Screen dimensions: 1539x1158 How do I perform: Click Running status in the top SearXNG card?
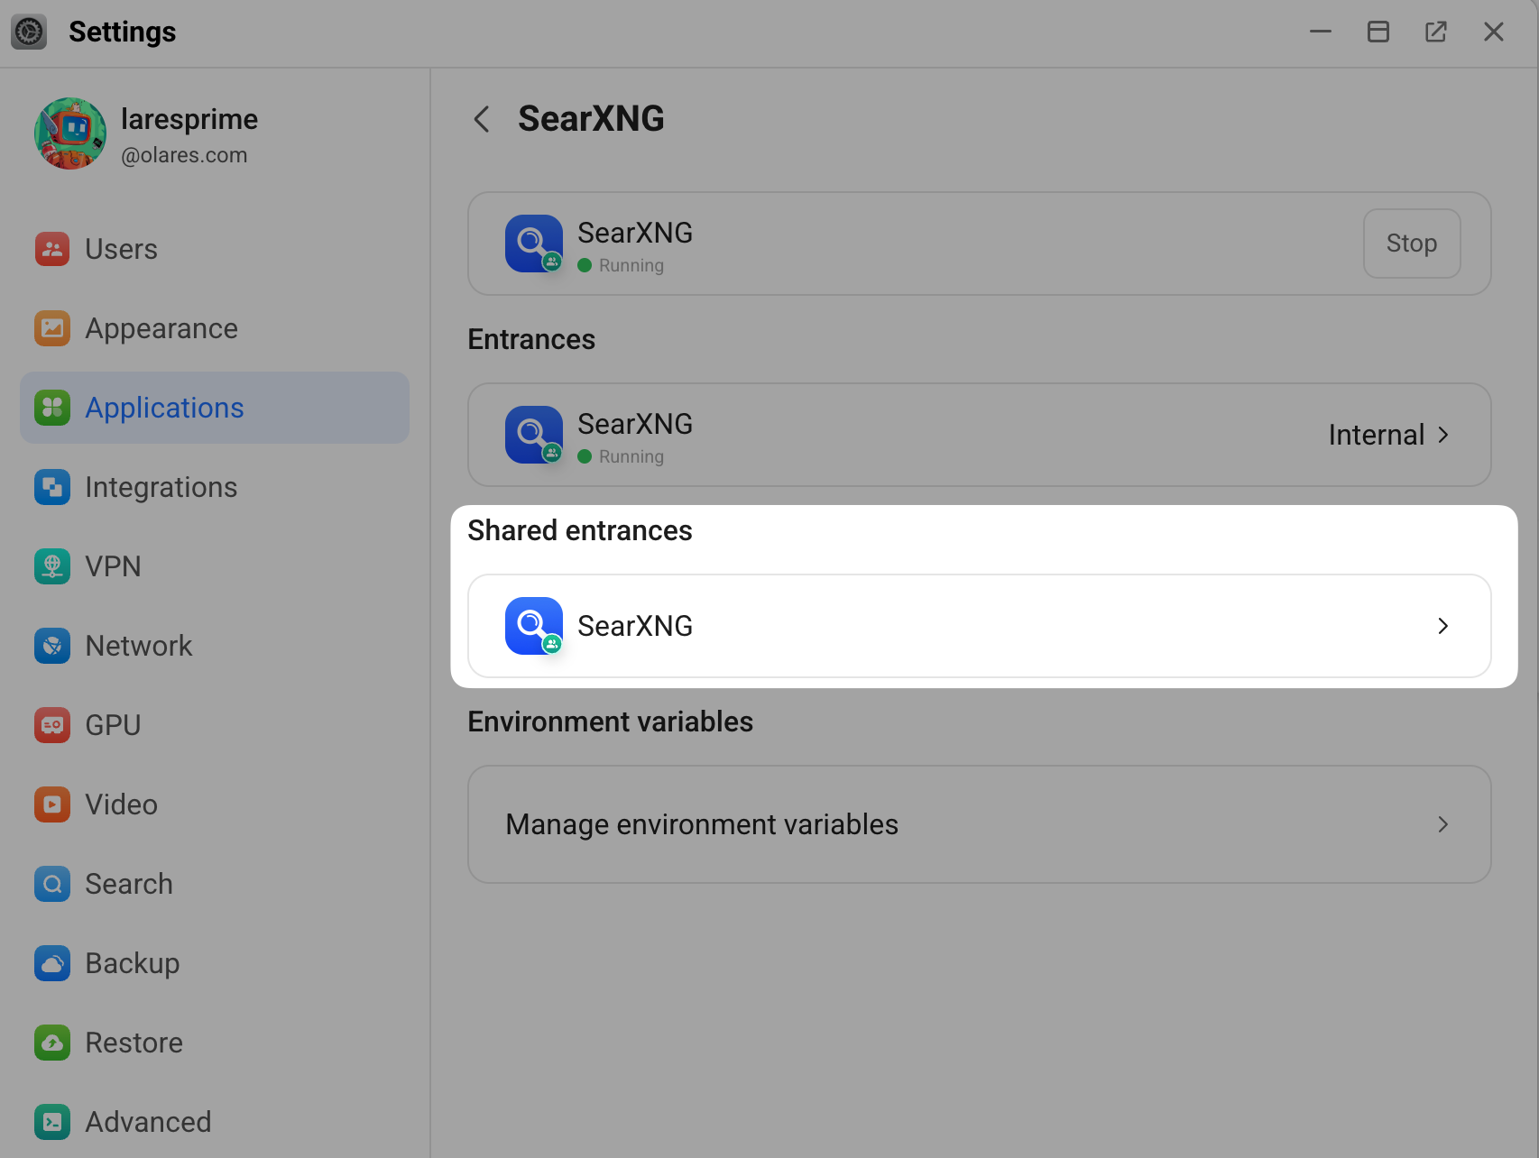(621, 265)
